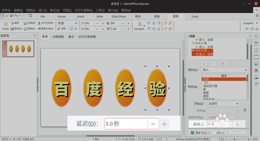Click the align bottom icon
This screenshot has height=141, width=260.
(x=159, y=29)
